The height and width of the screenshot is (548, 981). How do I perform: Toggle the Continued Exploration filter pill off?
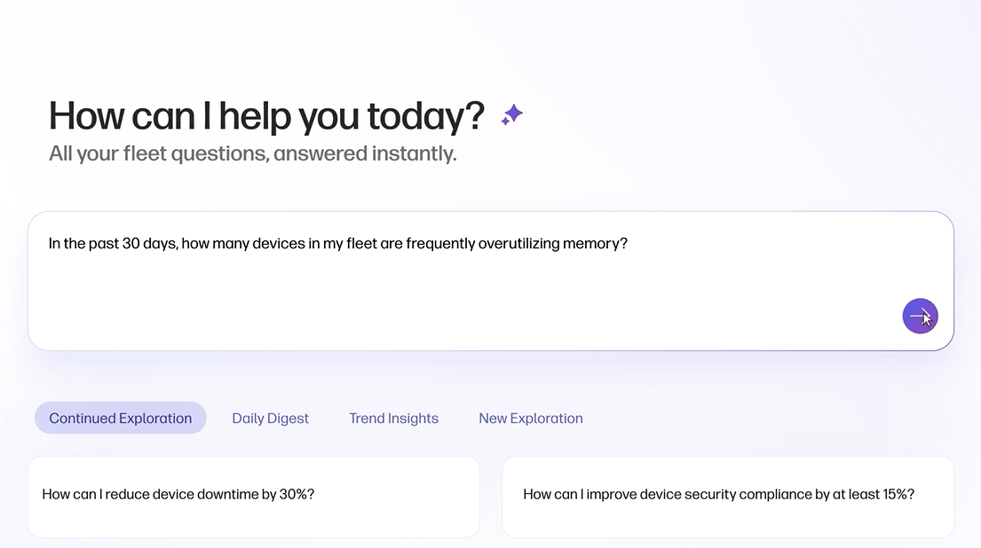pyautogui.click(x=121, y=418)
